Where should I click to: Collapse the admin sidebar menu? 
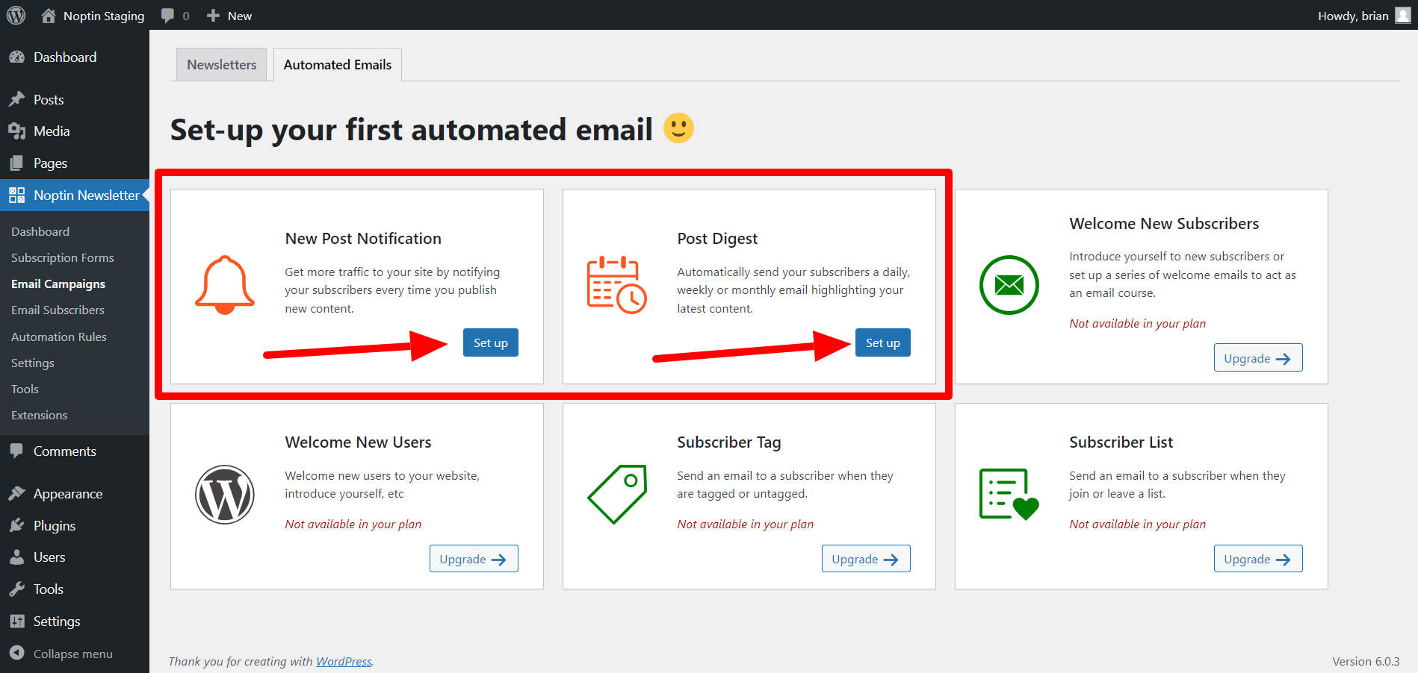tap(72, 654)
